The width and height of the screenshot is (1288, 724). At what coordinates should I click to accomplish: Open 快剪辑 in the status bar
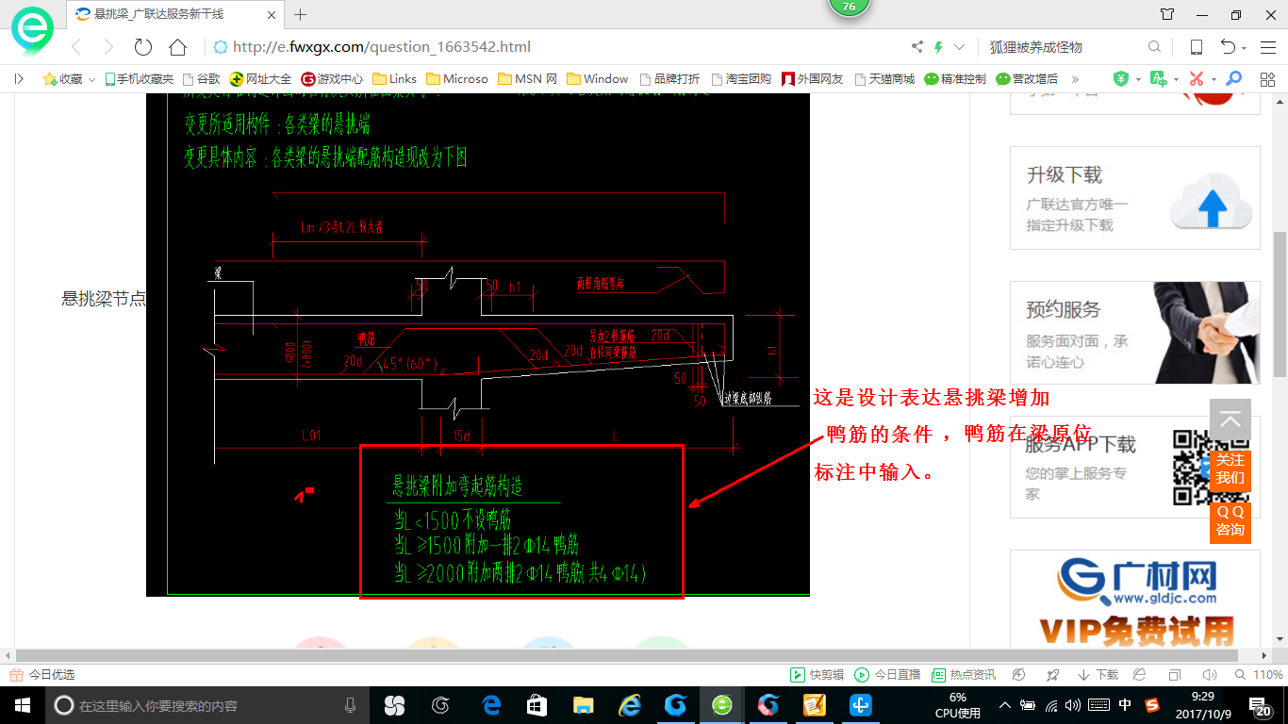coord(817,675)
